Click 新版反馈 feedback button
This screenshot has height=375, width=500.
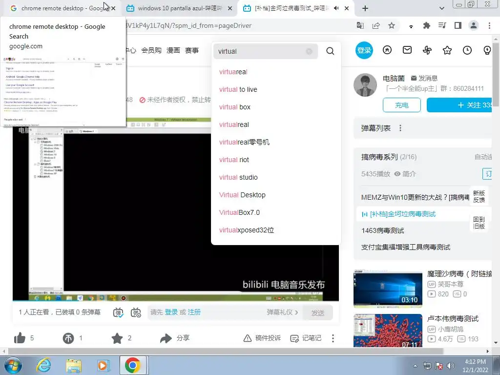click(x=479, y=196)
